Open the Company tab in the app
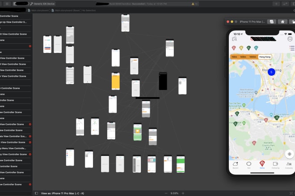Image resolution: width=295 pixels, height=196 pixels. [289, 165]
